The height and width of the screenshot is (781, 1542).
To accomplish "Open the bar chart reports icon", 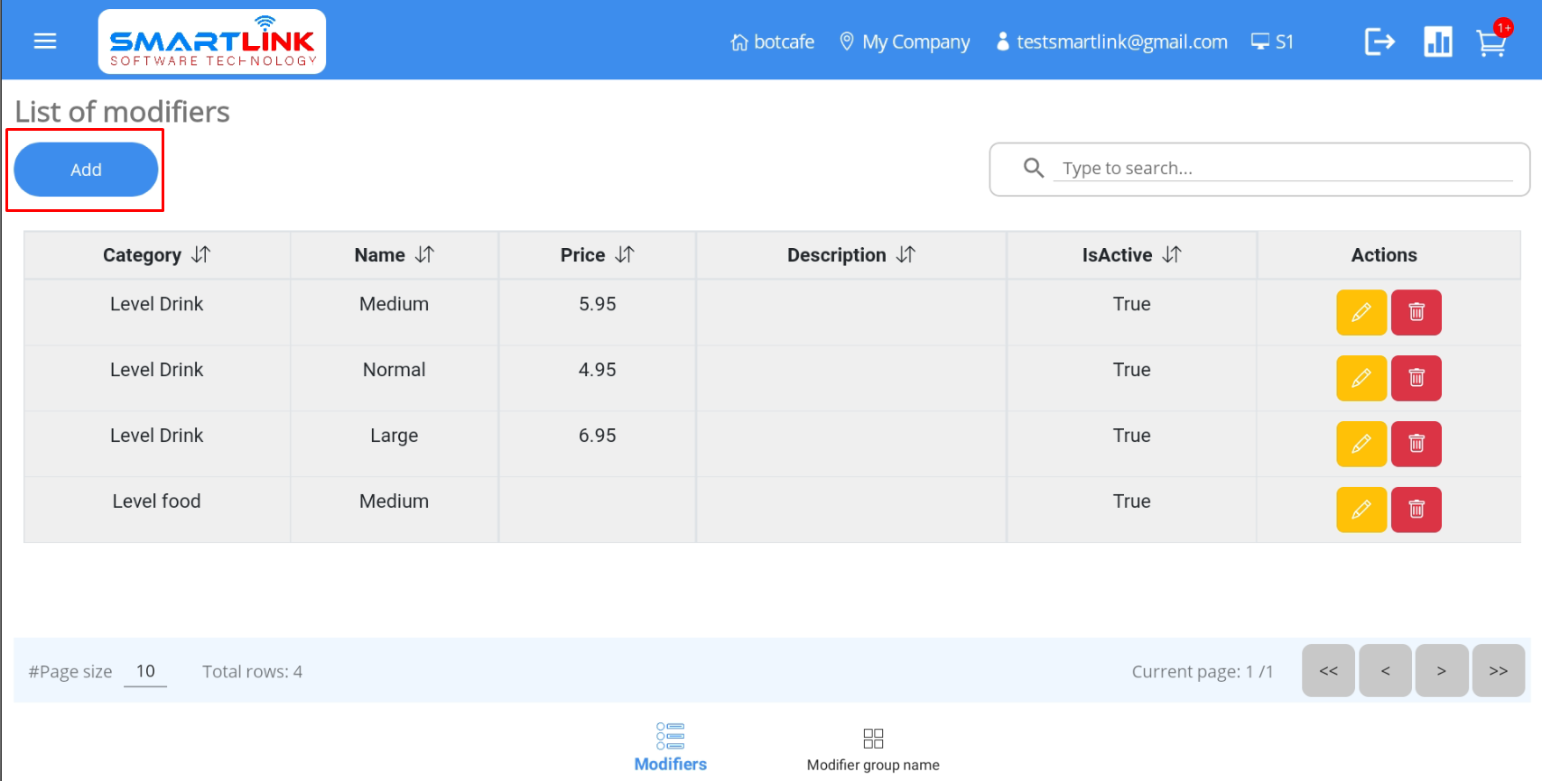I will (1437, 41).
